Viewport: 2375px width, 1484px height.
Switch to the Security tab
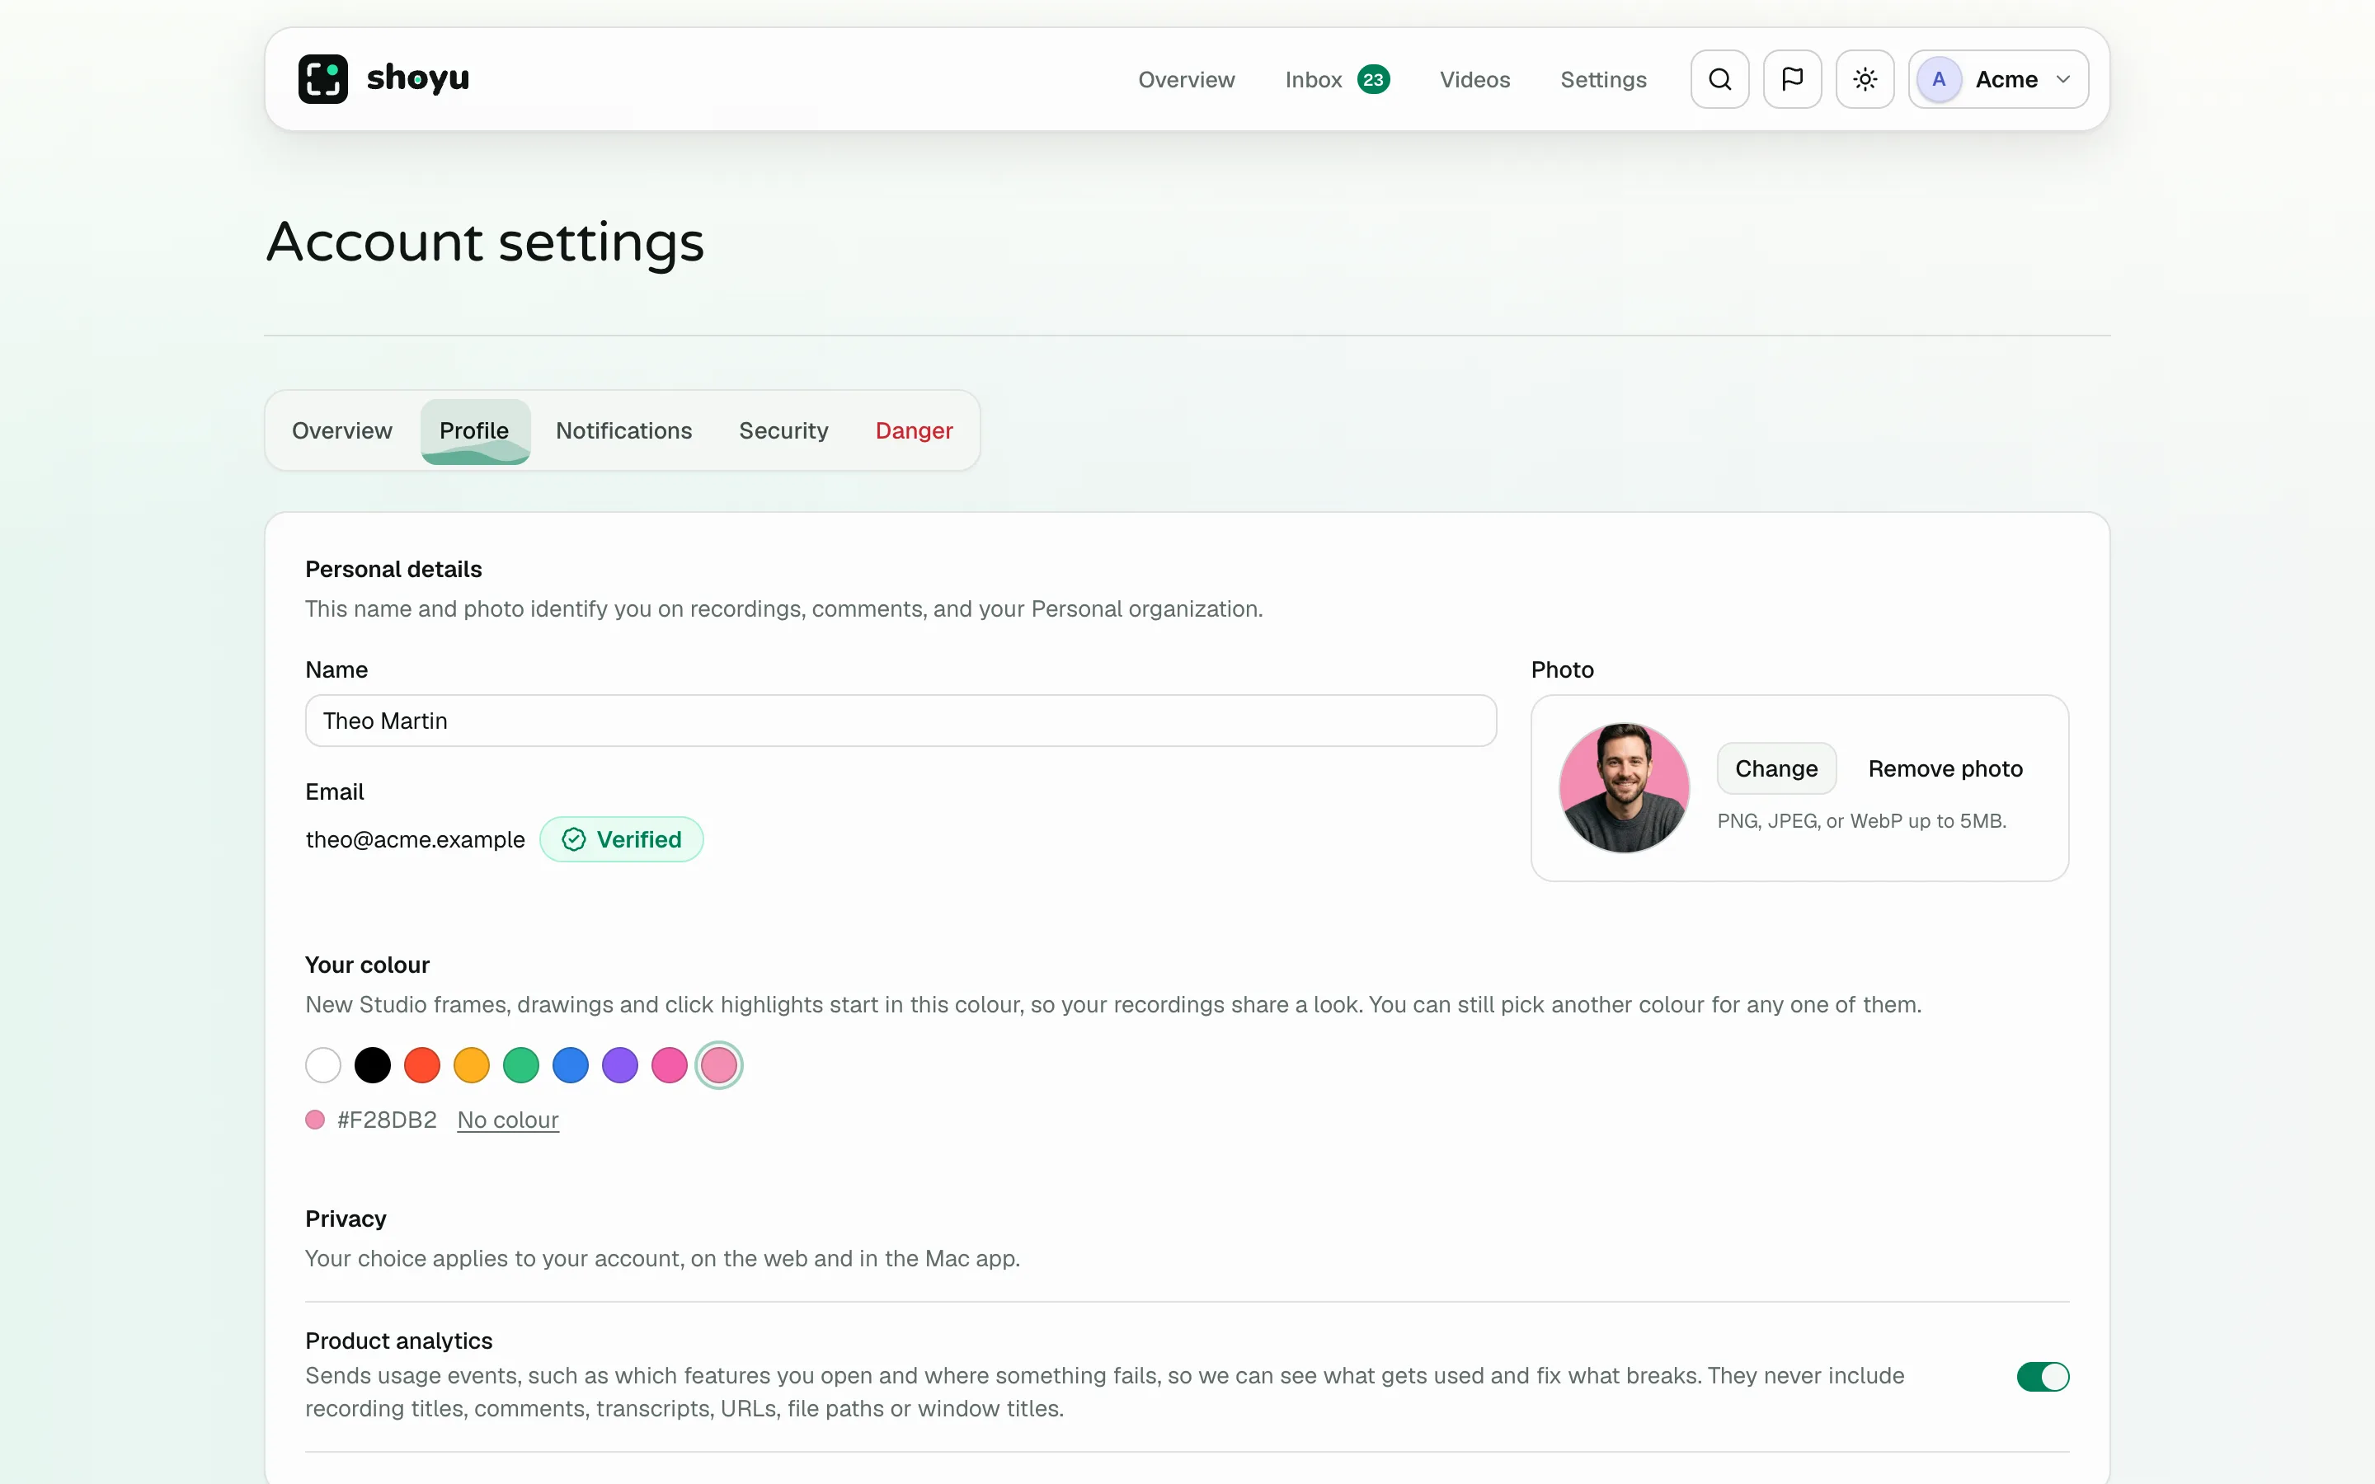click(x=783, y=430)
